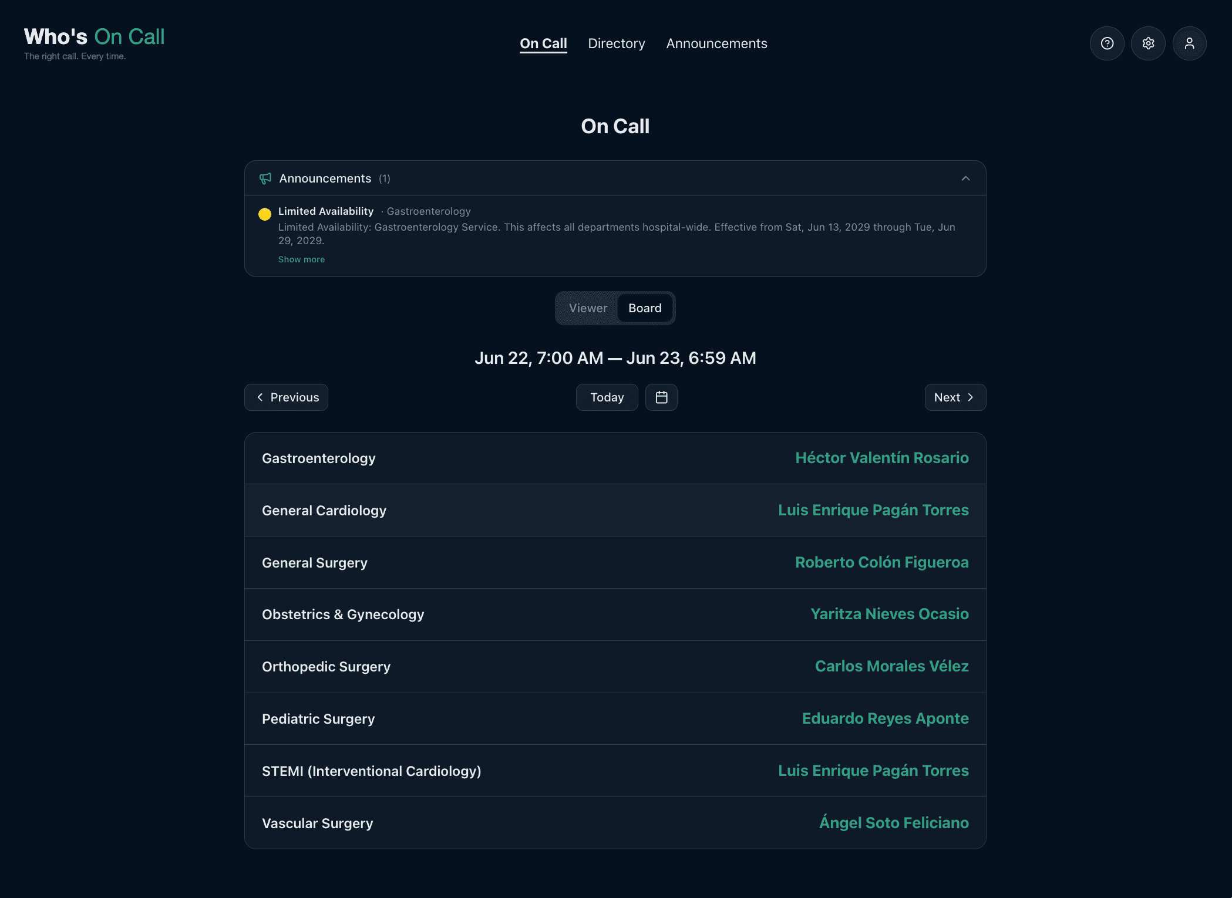Click the Limited Availability announcement title

[325, 211]
